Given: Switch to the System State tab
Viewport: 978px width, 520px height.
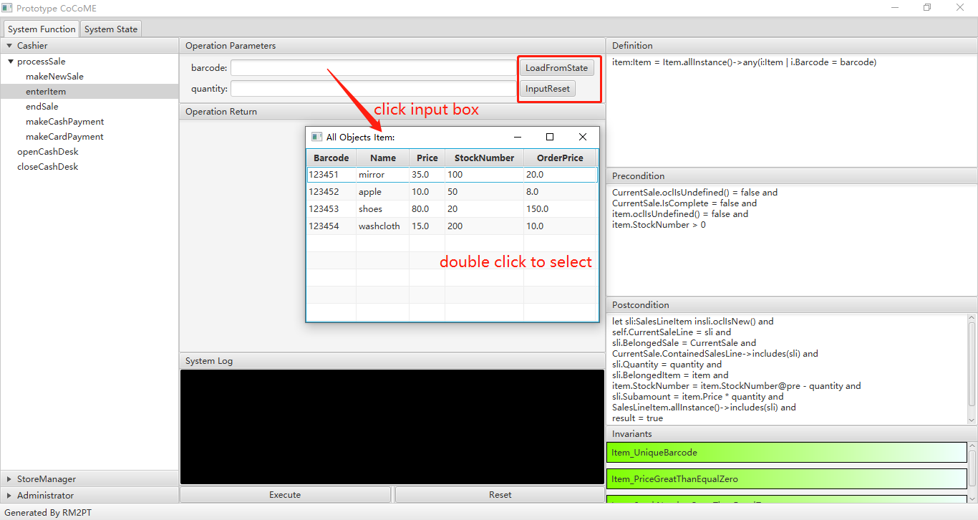Looking at the screenshot, I should (x=111, y=29).
